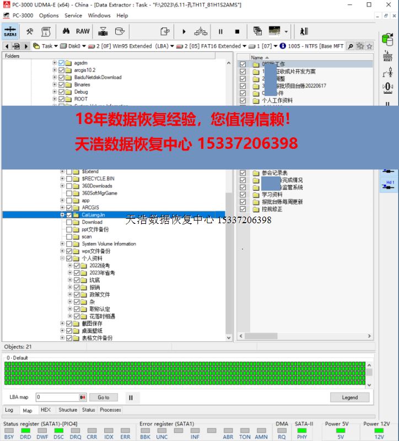Click the RESET icon in right sidebar
Image resolution: width=399 pixels, height=441 pixels.
pyautogui.click(x=387, y=56)
